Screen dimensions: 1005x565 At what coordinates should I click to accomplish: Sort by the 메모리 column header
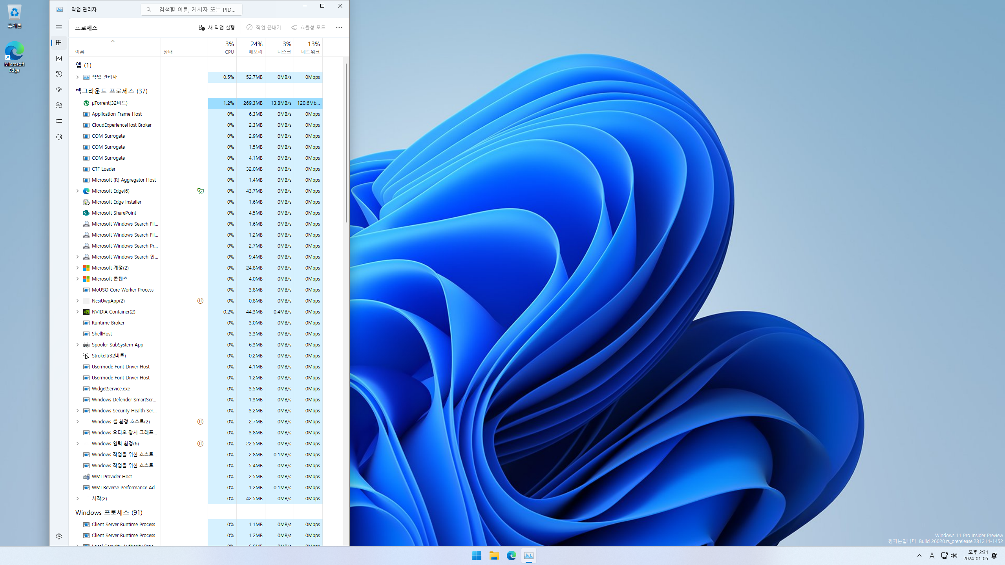pos(251,47)
